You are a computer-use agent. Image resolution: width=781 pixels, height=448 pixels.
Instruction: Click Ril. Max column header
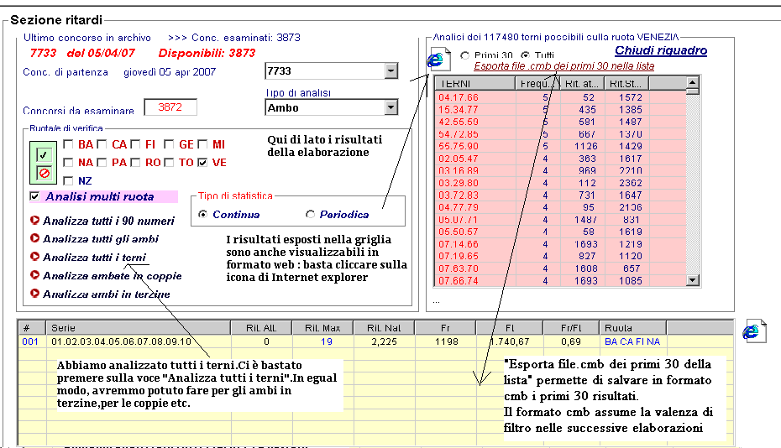pos(322,328)
